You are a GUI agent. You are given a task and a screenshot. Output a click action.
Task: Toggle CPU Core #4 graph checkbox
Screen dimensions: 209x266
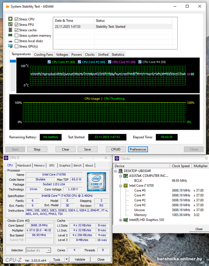(140, 62)
